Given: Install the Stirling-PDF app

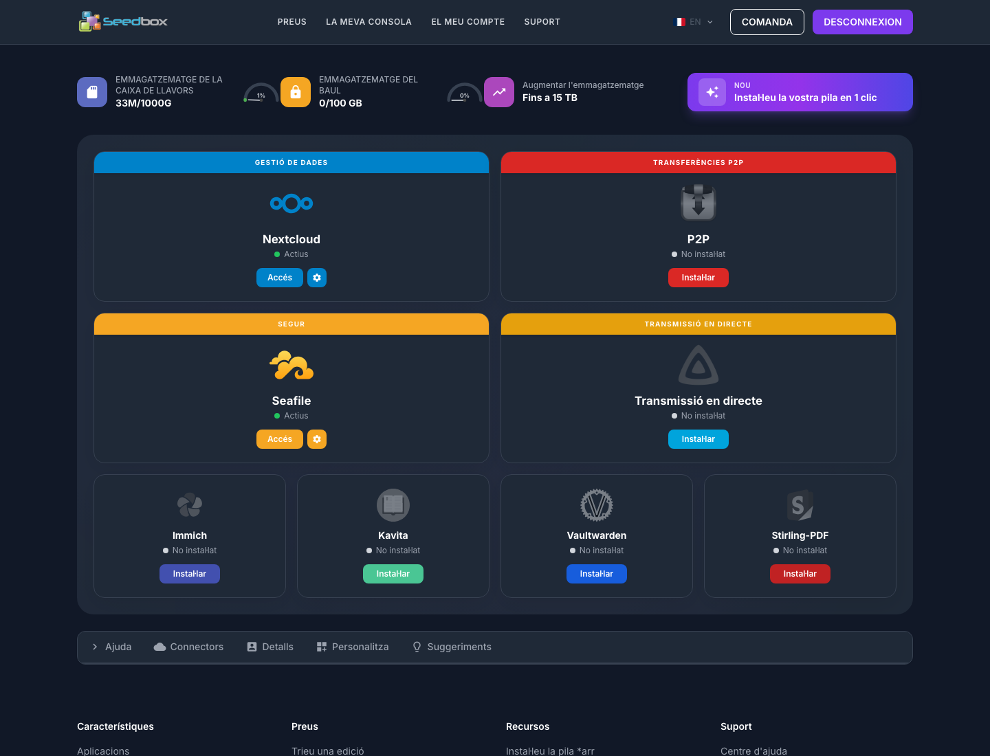Looking at the screenshot, I should click(x=800, y=574).
